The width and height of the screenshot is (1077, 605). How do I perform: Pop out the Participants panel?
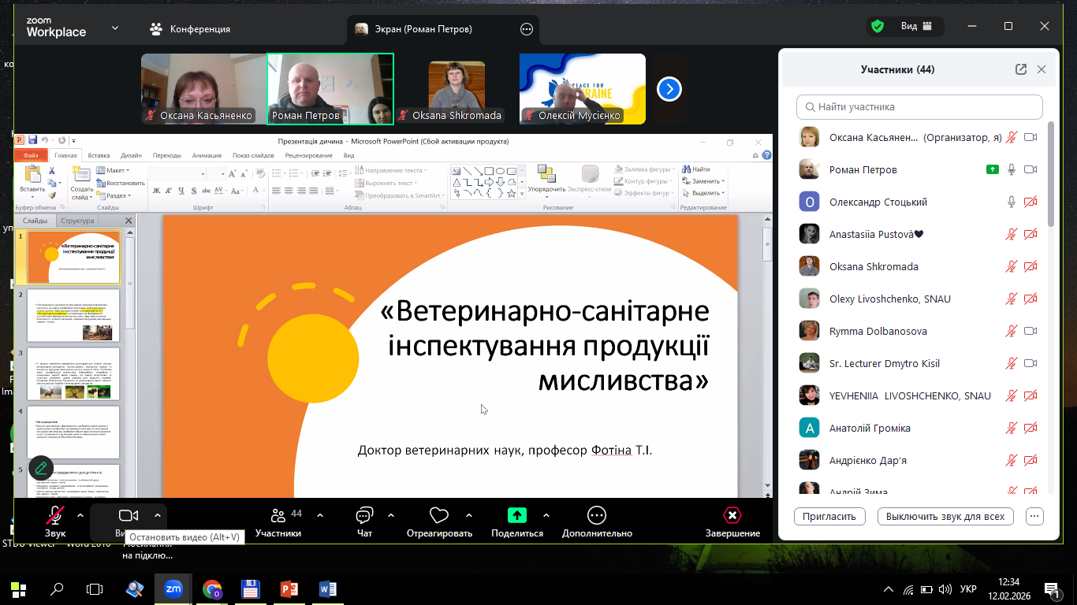(x=1021, y=69)
